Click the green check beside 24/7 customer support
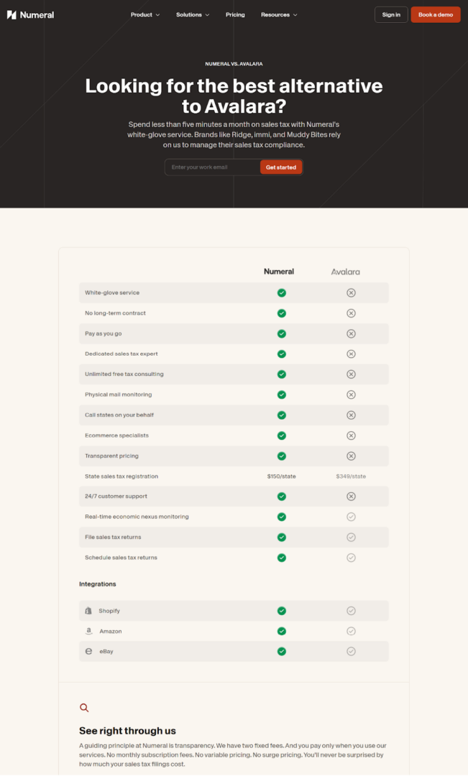 click(281, 496)
